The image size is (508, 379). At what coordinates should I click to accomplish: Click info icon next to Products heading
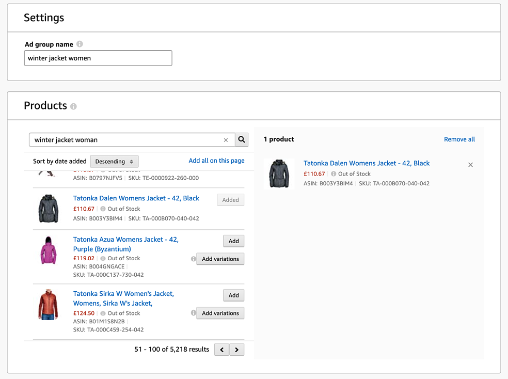[x=73, y=106]
